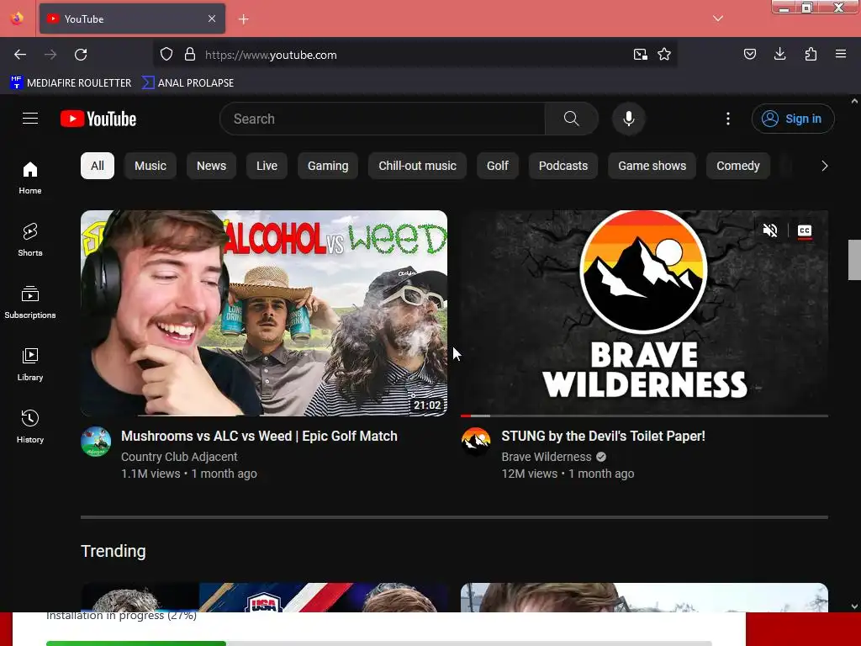
Task: Select the News filter chip
Action: [211, 166]
